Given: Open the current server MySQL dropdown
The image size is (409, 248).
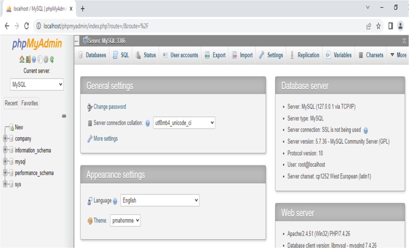Looking at the screenshot, I should pos(37,84).
